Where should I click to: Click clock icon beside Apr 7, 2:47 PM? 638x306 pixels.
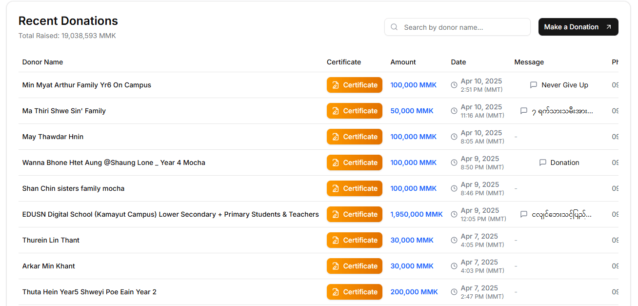pyautogui.click(x=454, y=292)
